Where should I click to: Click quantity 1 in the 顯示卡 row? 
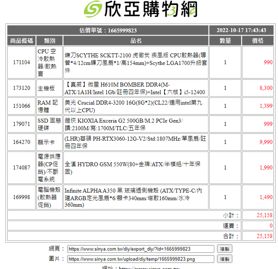(225, 142)
